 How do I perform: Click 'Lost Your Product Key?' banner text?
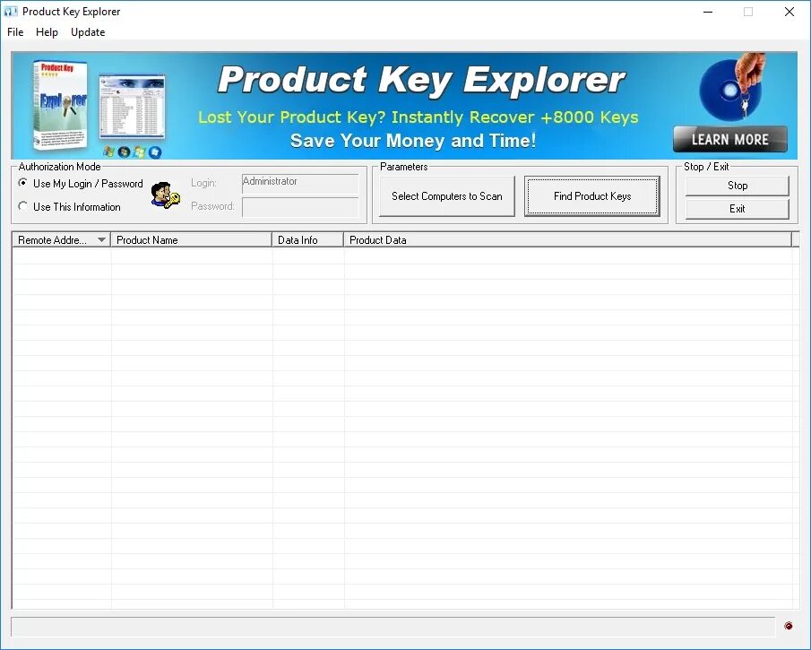(292, 117)
